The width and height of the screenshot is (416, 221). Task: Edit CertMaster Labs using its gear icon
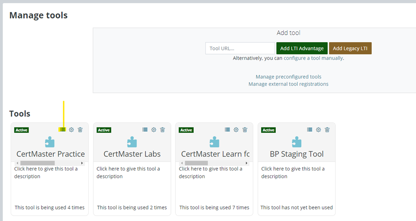click(153, 130)
